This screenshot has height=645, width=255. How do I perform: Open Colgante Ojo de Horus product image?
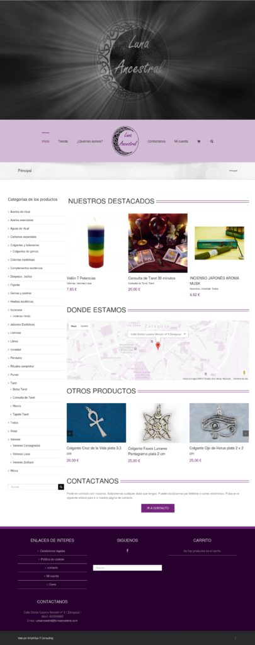click(x=219, y=423)
